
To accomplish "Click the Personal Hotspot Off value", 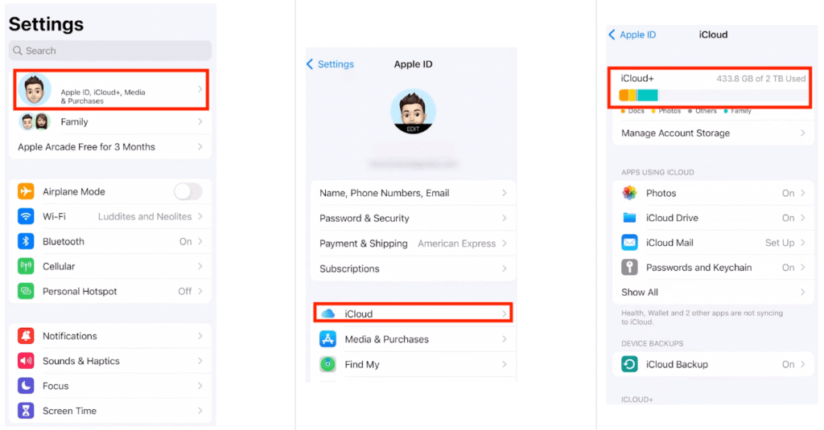I will tap(184, 291).
